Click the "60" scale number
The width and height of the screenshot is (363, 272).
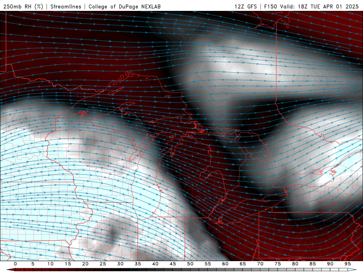[225, 264]
